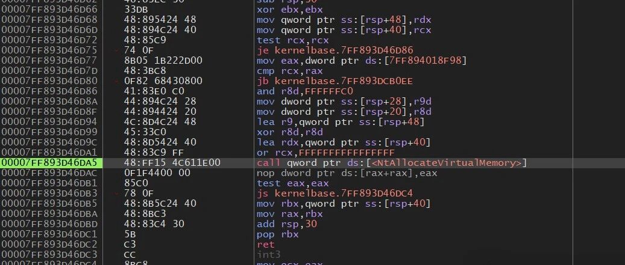Viewport: 625px width, 265px height.
Task: Select address 00007FF893D46D68
Action: pyautogui.click(x=49, y=20)
